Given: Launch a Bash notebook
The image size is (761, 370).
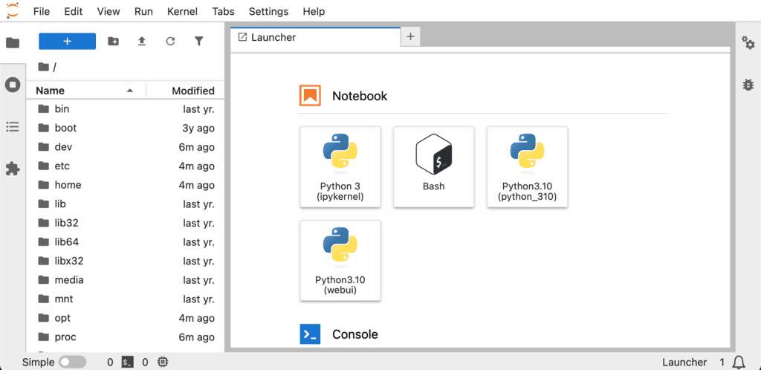Looking at the screenshot, I should pyautogui.click(x=433, y=167).
